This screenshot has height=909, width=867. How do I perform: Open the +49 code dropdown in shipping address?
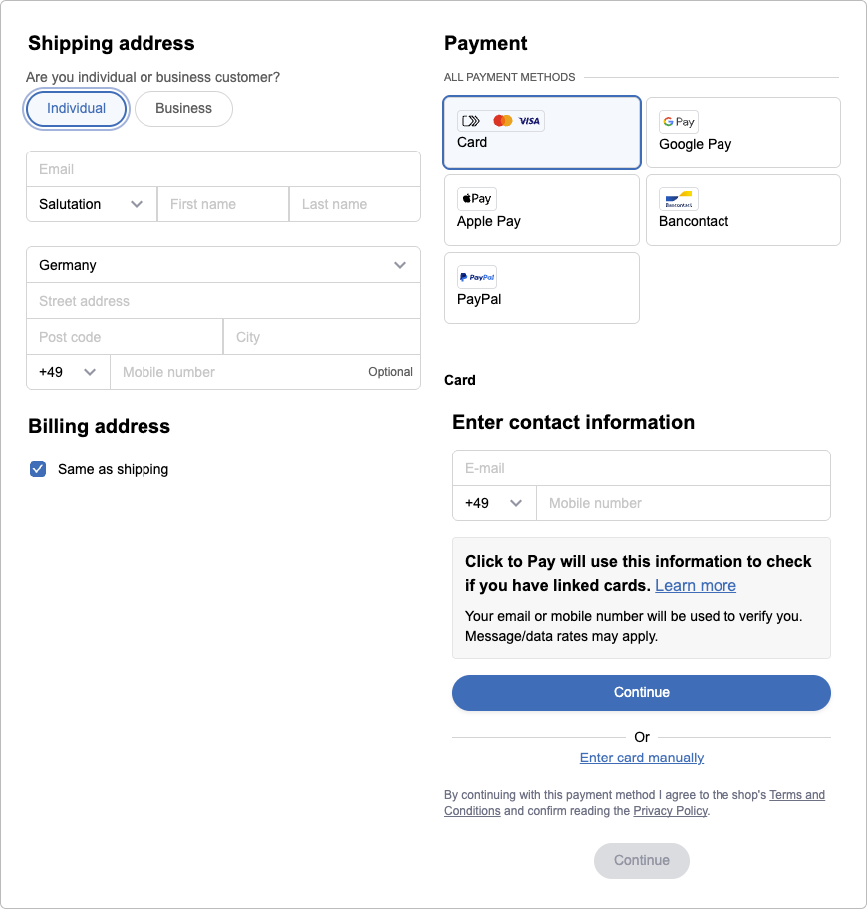(68, 372)
